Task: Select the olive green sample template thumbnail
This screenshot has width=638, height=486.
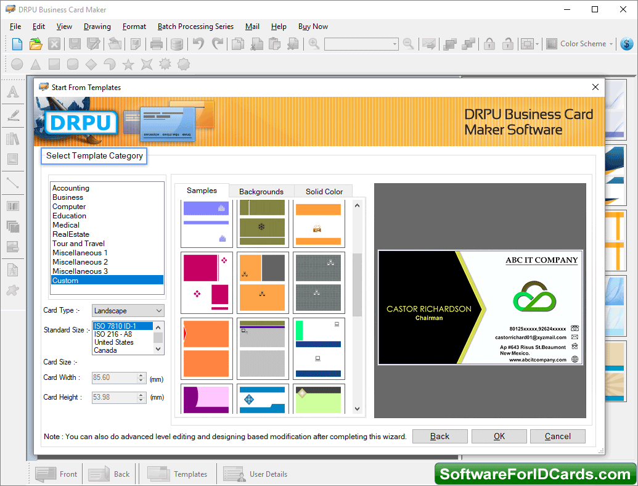Action: (x=263, y=223)
